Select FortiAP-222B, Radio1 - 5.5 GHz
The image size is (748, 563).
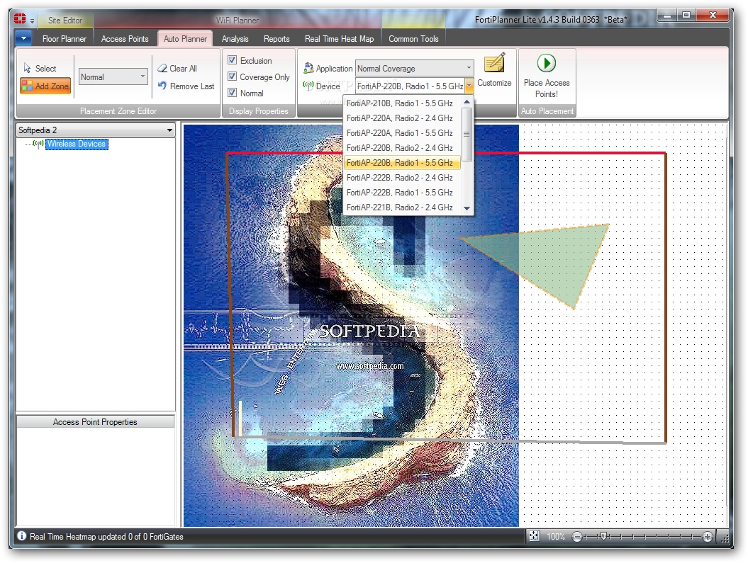(402, 193)
